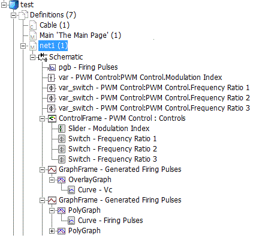Click the Switch Frequency Ratio 1 icon
This screenshot has height=238, width=253.
coord(62,139)
